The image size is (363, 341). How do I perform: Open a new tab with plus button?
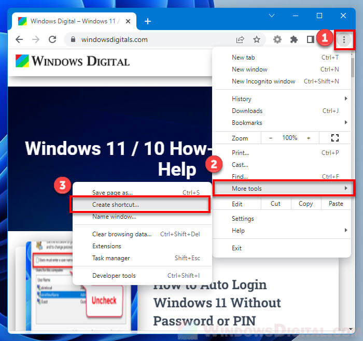(148, 21)
